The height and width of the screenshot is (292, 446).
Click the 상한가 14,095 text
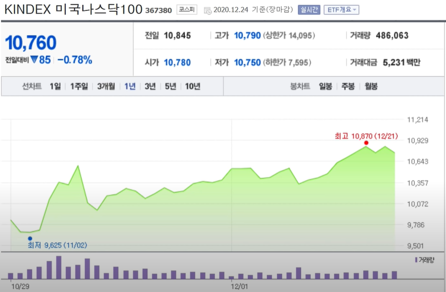coord(289,35)
